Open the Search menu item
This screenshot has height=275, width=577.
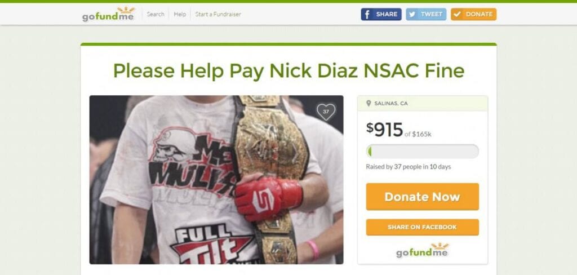pos(156,14)
